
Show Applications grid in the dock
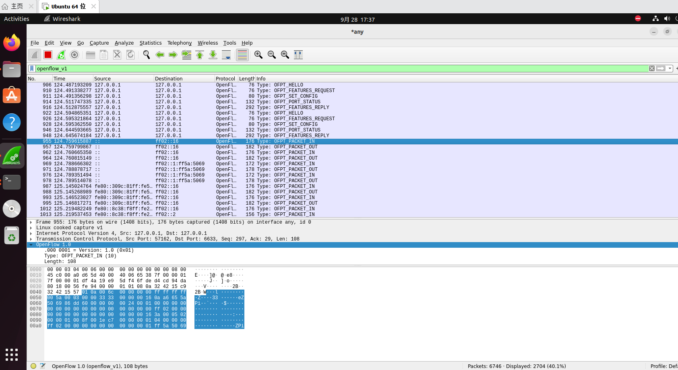click(x=12, y=355)
